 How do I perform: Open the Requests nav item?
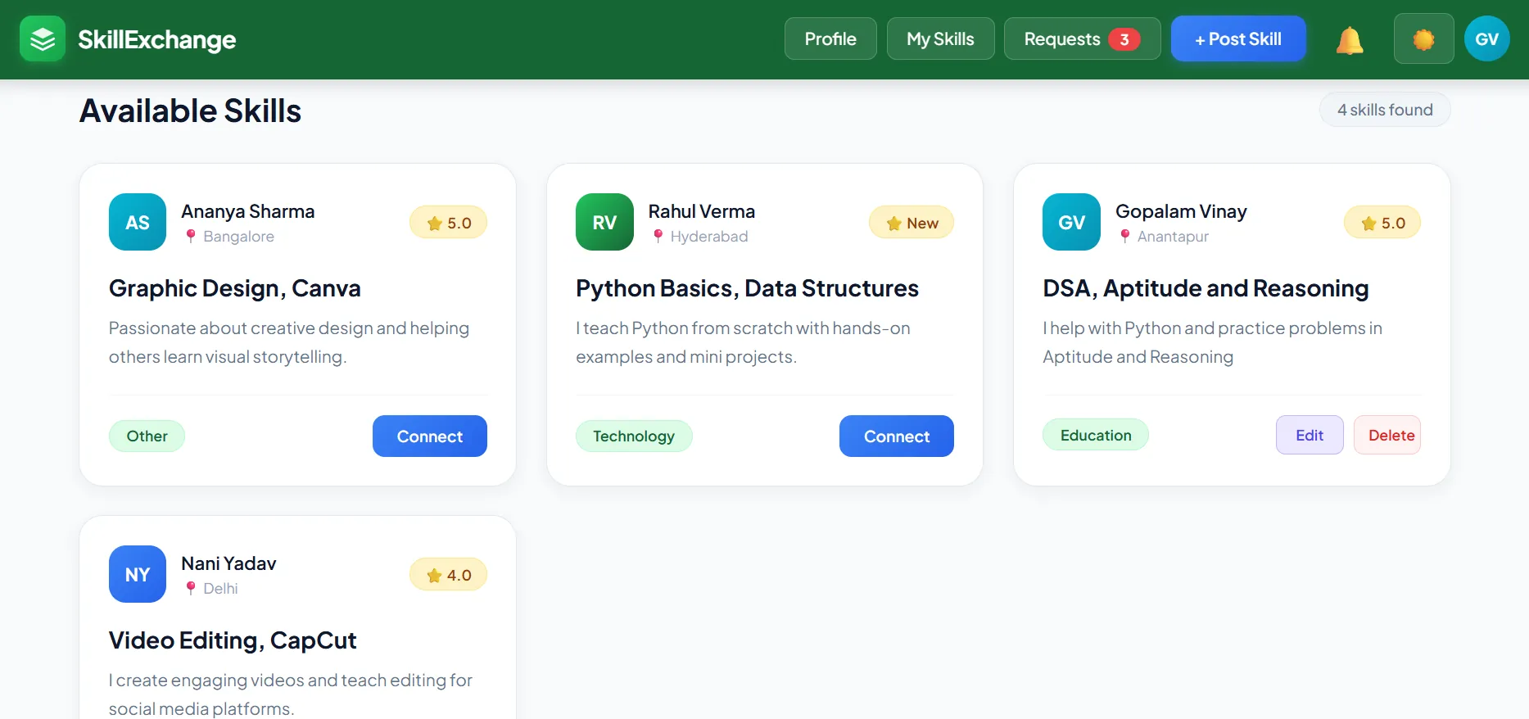1082,38
